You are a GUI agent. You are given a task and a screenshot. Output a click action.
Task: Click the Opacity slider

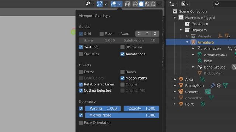coord(141,109)
